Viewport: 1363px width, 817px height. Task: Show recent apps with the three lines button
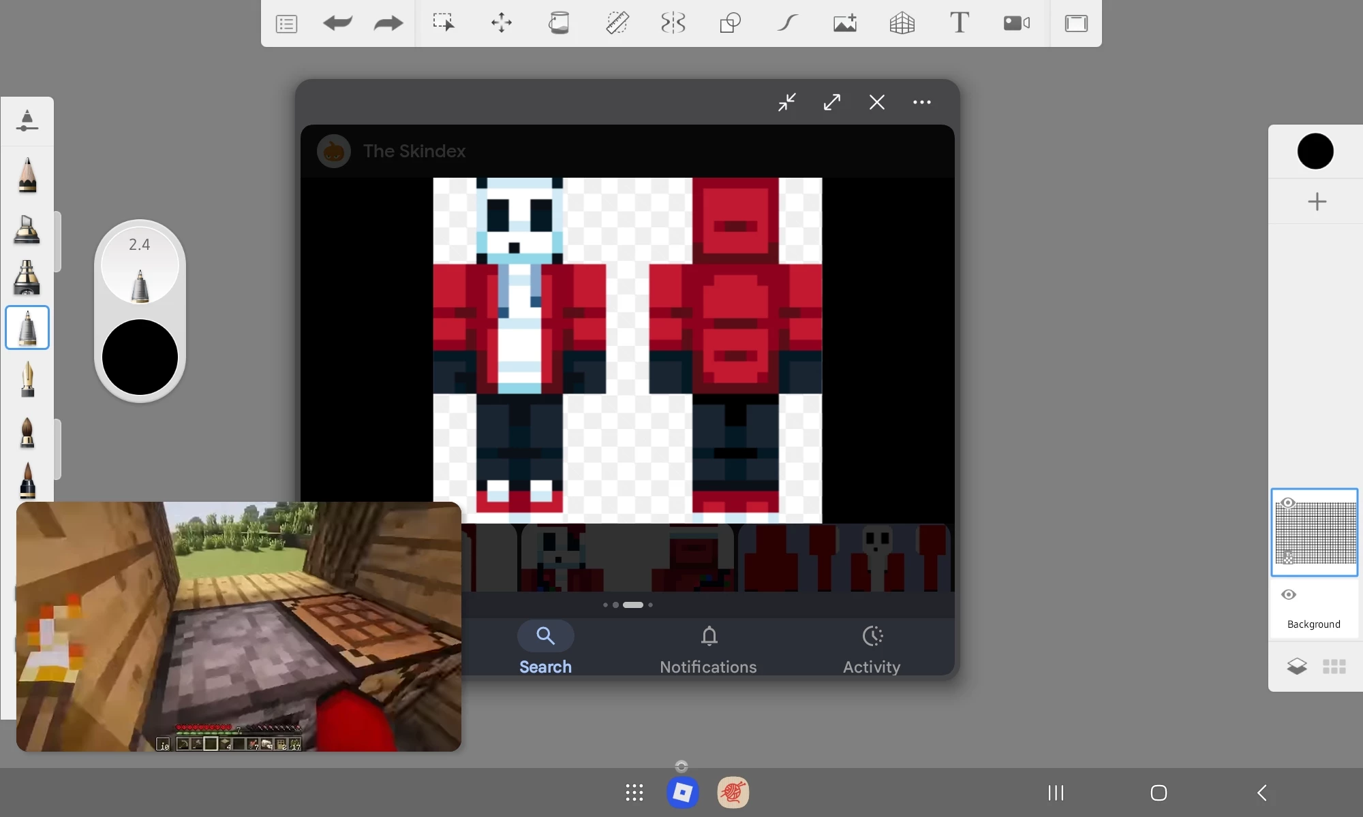point(1056,792)
